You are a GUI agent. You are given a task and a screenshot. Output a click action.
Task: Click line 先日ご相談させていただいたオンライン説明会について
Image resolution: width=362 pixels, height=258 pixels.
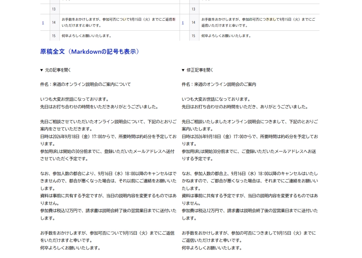[x=108, y=122]
